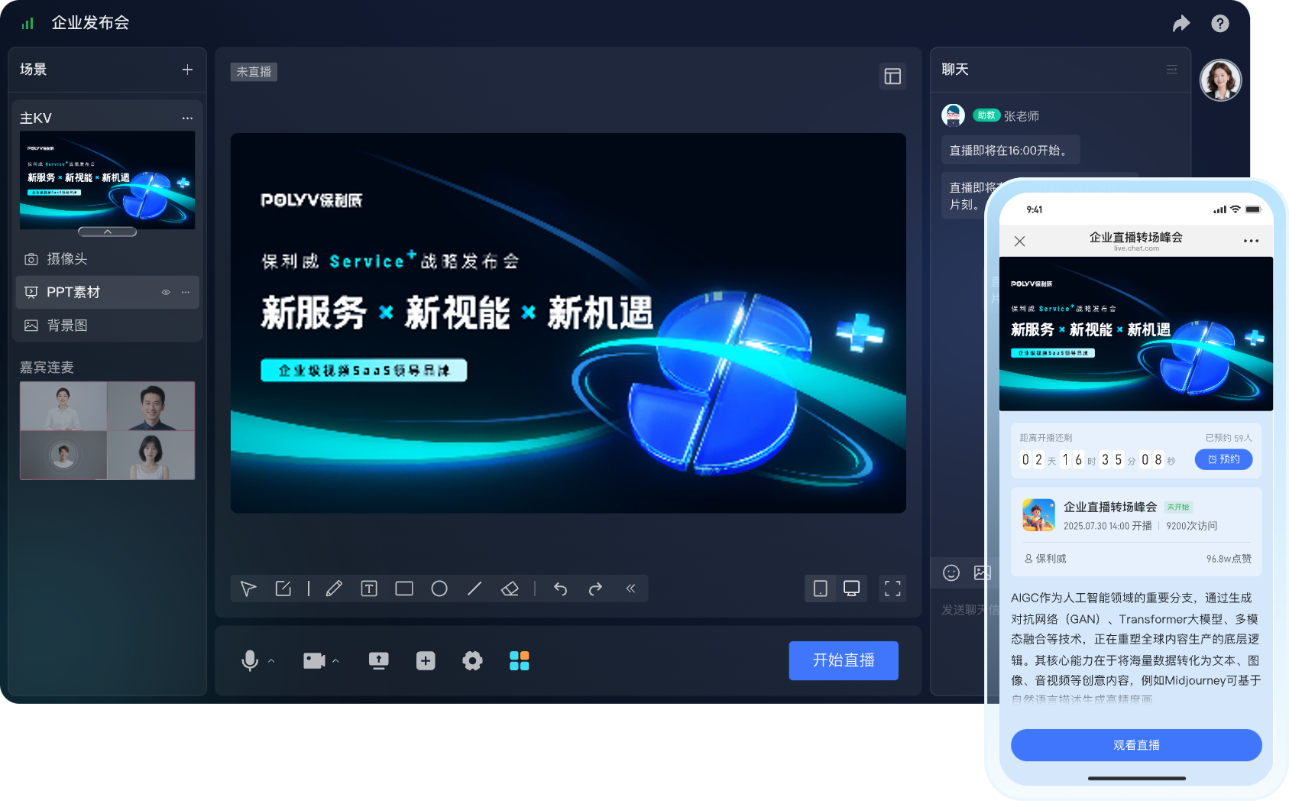
Task: Click the 开始直播 button
Action: pyautogui.click(x=844, y=660)
